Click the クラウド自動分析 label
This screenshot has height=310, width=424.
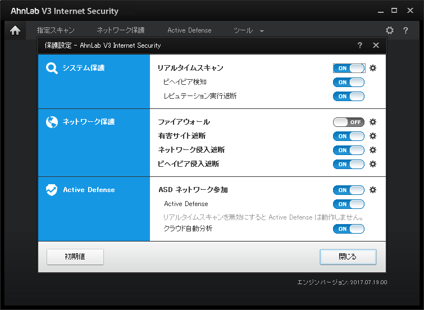(188, 229)
